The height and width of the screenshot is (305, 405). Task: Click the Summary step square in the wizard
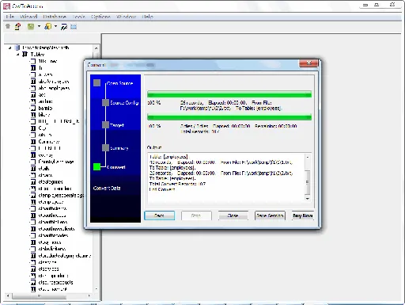(105, 148)
